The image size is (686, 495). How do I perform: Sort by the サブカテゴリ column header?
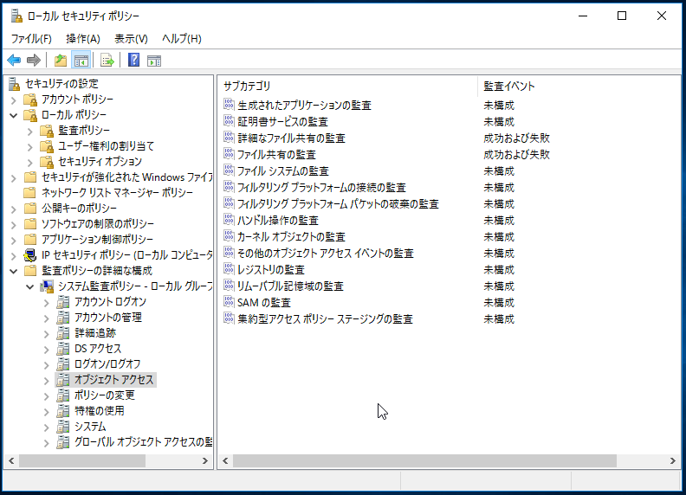click(x=347, y=87)
